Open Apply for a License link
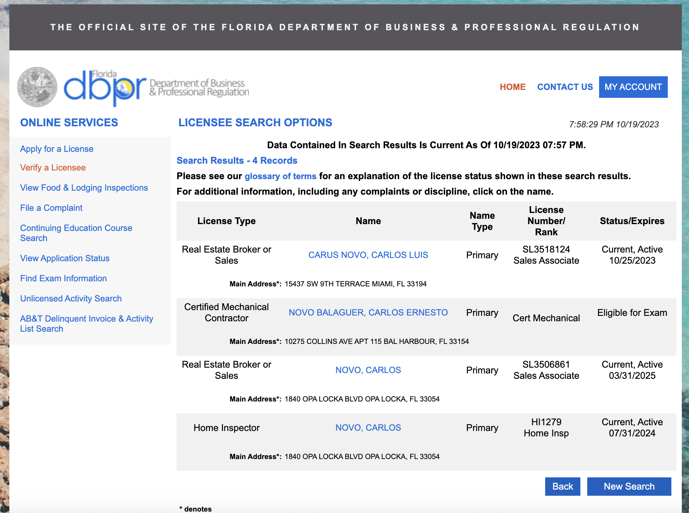 coord(57,149)
